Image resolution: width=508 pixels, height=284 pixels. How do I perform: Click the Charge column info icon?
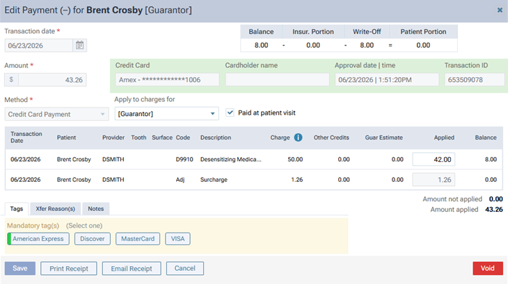pyautogui.click(x=298, y=137)
